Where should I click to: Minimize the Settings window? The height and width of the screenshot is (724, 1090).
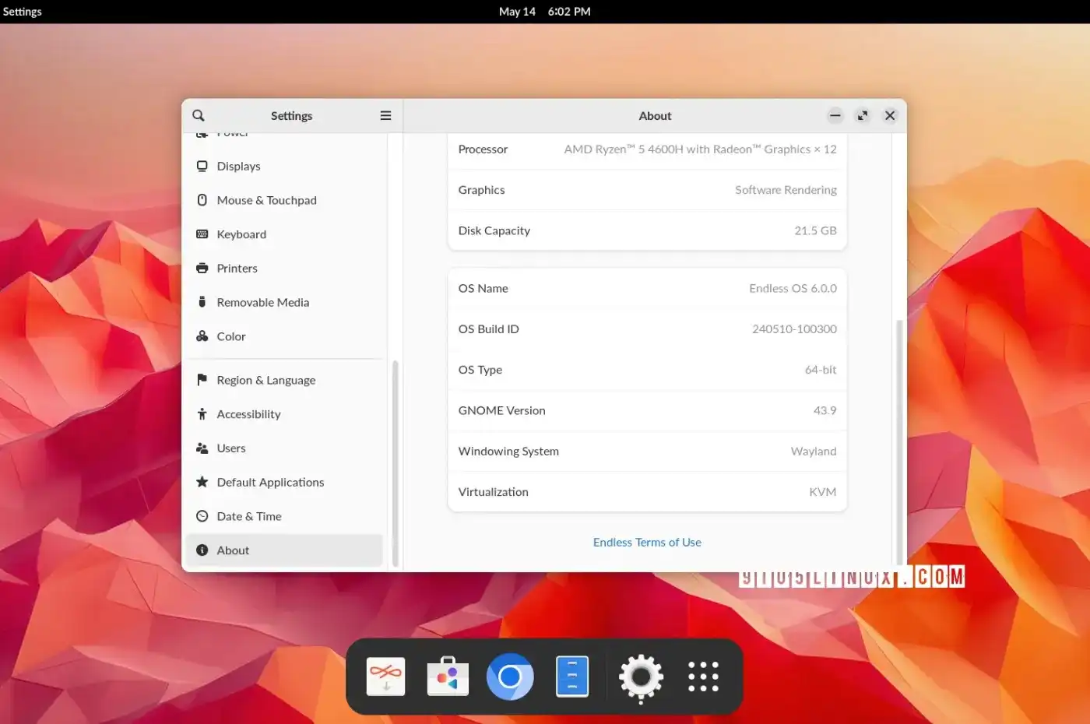coord(835,115)
